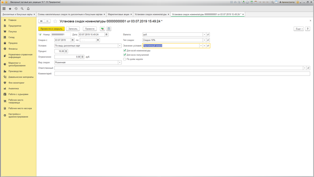The width and height of the screenshot is (314, 177).
Task: Open Финансы section in sidebar
Action: click(13, 49)
